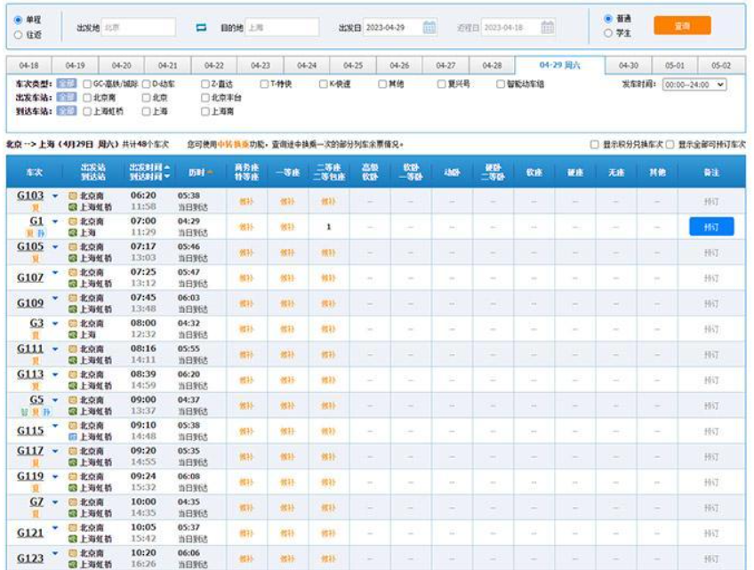Click the 上海虹桥 arrival station icon for G105
This screenshot has height=570, width=754.
[75, 258]
